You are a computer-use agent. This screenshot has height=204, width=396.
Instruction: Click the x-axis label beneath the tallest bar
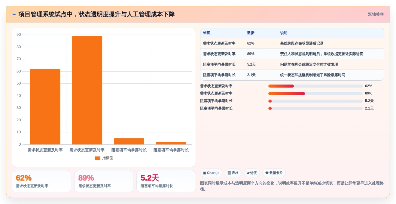(x=87, y=150)
